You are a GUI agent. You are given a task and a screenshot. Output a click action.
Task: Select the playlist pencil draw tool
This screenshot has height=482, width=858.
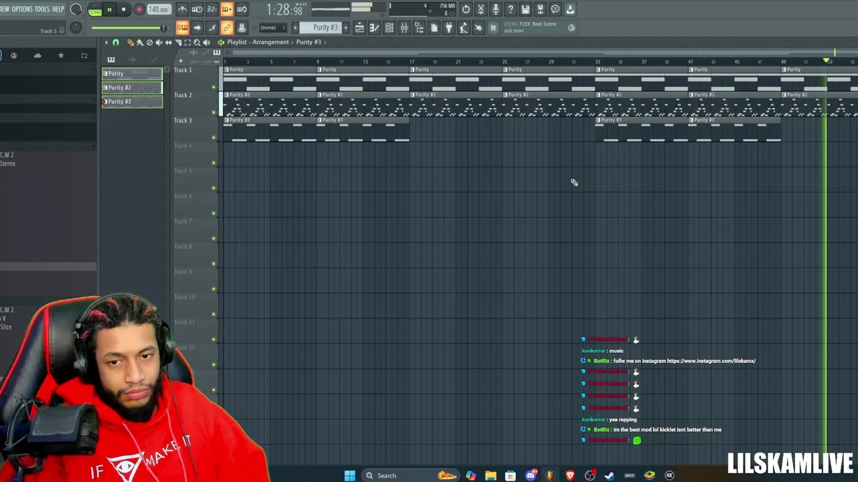coord(131,42)
